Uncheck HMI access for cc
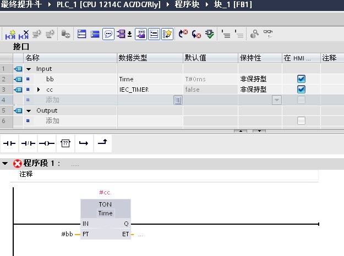The image size is (344, 256). (x=301, y=89)
